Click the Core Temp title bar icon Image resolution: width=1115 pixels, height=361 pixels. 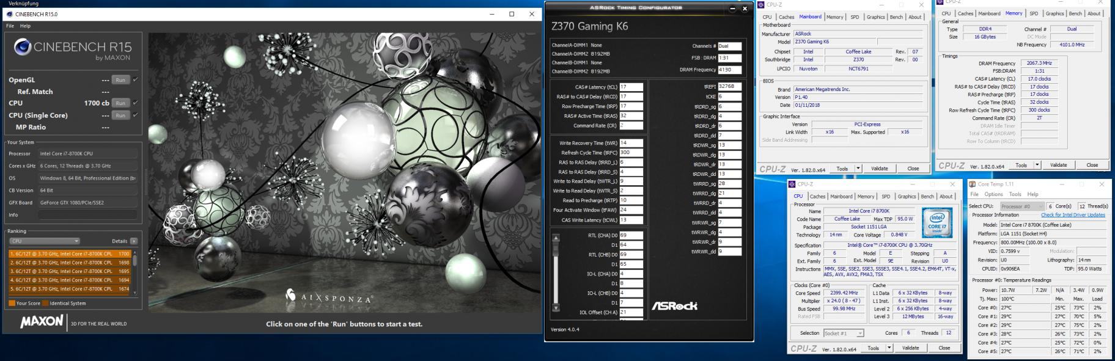click(x=972, y=184)
